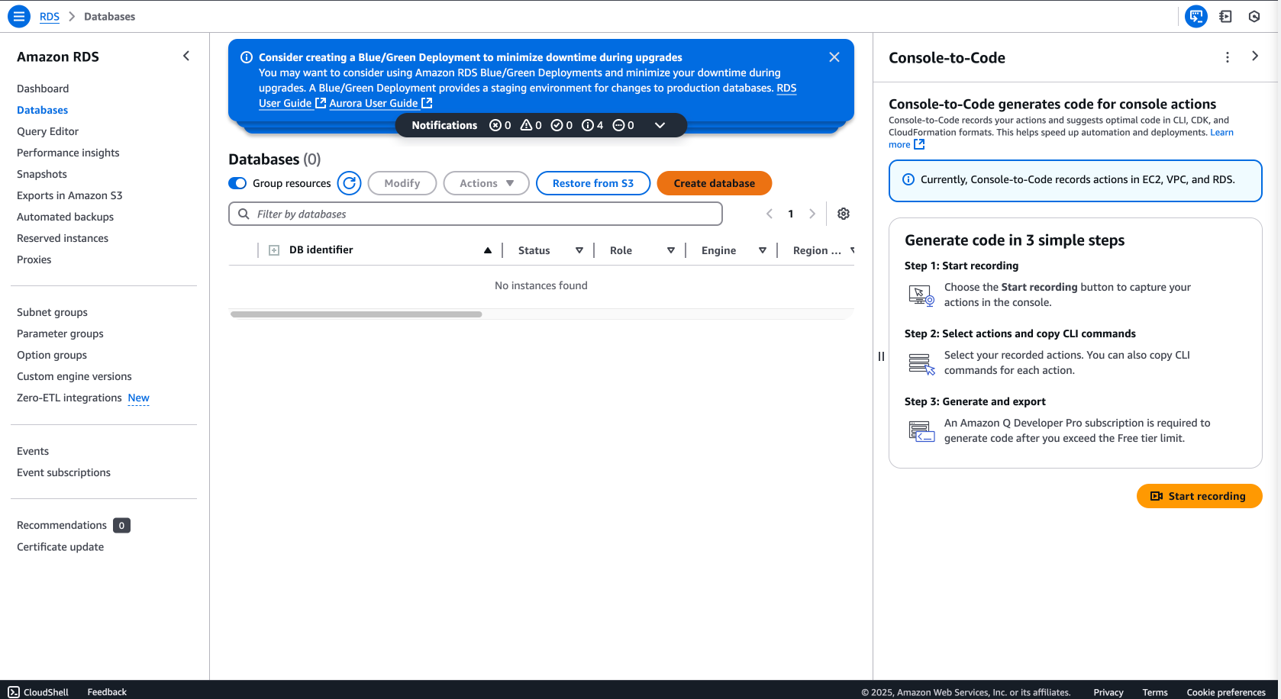The width and height of the screenshot is (1281, 699).
Task: Sort by Region column
Action: pos(852,250)
